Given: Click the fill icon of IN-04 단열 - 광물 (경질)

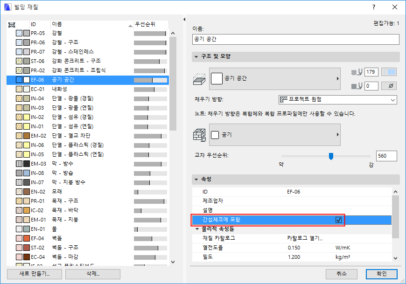Looking at the screenshot, I should (19, 98).
